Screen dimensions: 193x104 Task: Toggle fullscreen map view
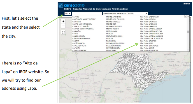[x=63, y=32]
